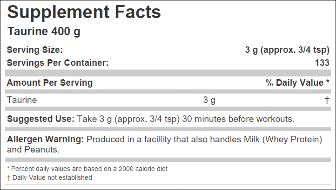Click the word facillity in allergen text
This screenshot has height=190, width=336.
click(x=158, y=139)
